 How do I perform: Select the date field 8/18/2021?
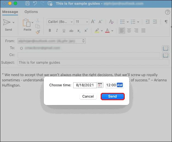[85, 85]
